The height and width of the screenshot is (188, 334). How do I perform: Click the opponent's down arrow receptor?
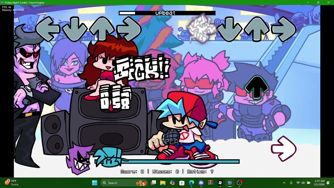coord(75,29)
